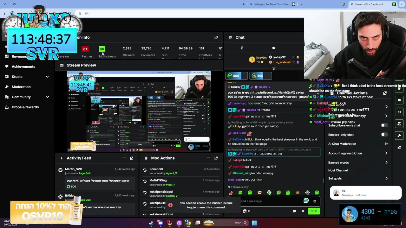Click the speech bubble icon in Chat header
This screenshot has width=406, height=228.
(274, 48)
